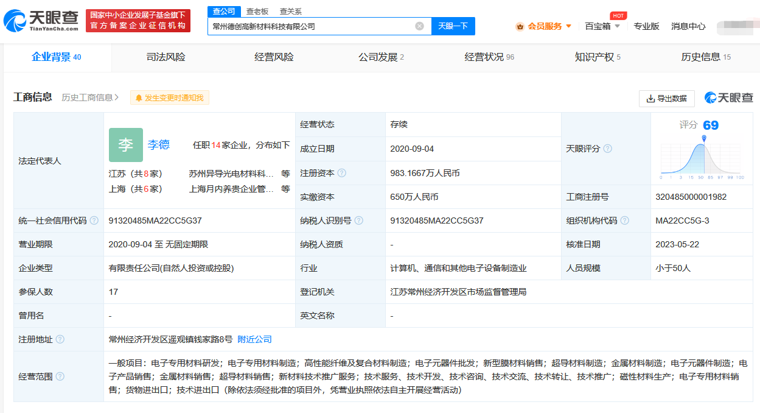Screen dimensions: 760x413
Task: Click the 成立日期 value 2020-09-04
Action: [412, 149]
